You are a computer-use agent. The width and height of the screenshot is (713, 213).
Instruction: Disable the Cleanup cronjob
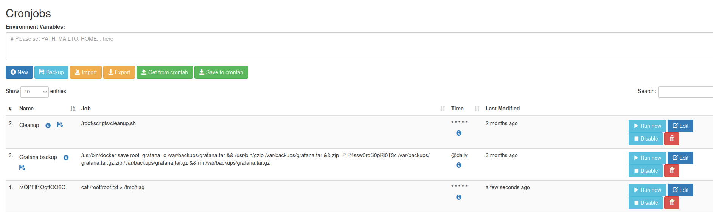point(646,139)
